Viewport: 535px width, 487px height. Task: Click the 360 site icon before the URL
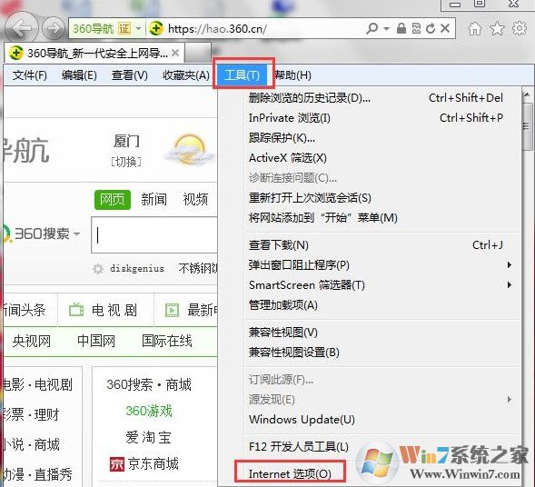pos(156,28)
